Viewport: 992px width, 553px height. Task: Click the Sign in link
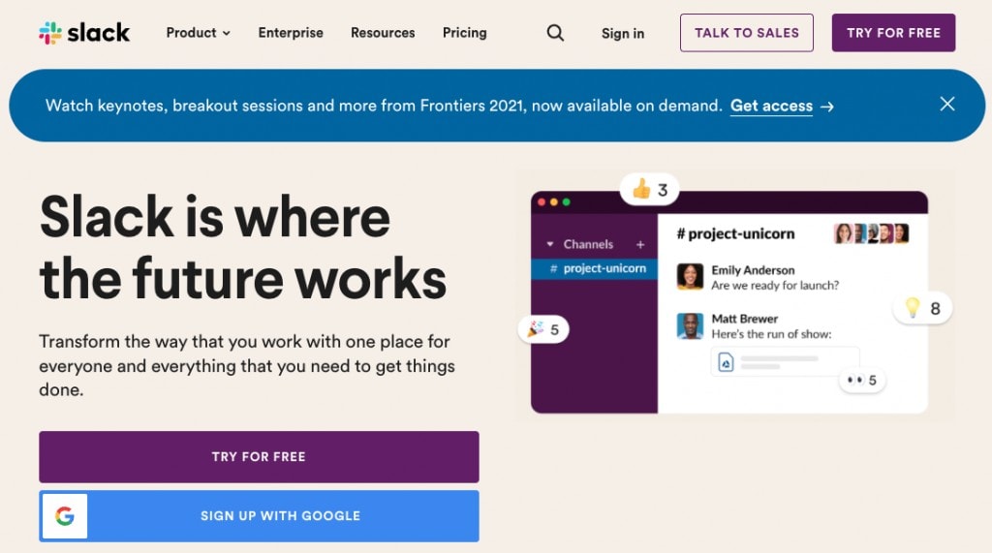coord(623,34)
